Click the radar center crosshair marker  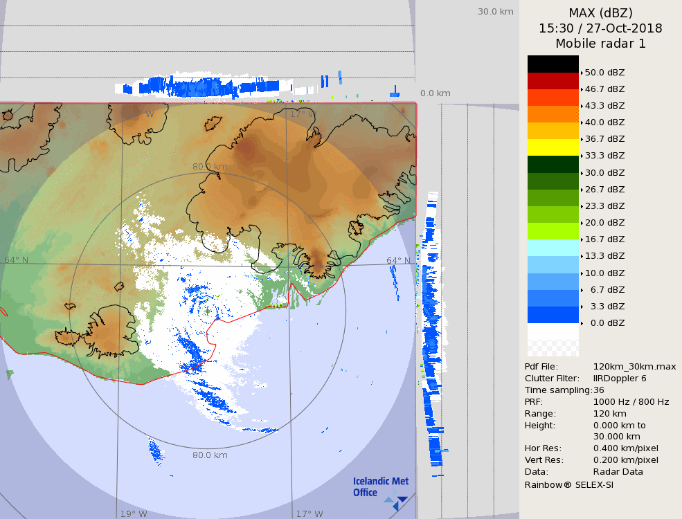pos(207,311)
